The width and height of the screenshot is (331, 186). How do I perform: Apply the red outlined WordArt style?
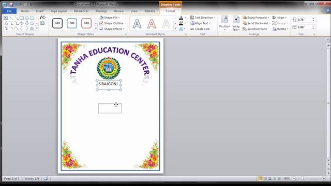pyautogui.click(x=152, y=24)
